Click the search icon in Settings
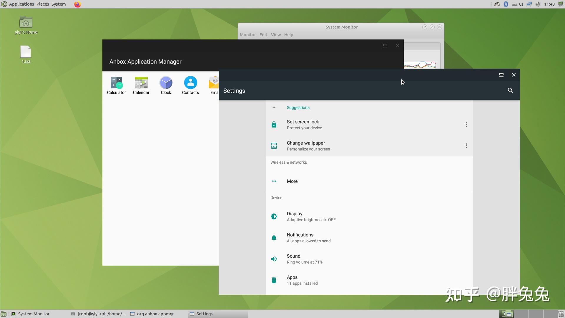565x318 pixels. pos(510,90)
